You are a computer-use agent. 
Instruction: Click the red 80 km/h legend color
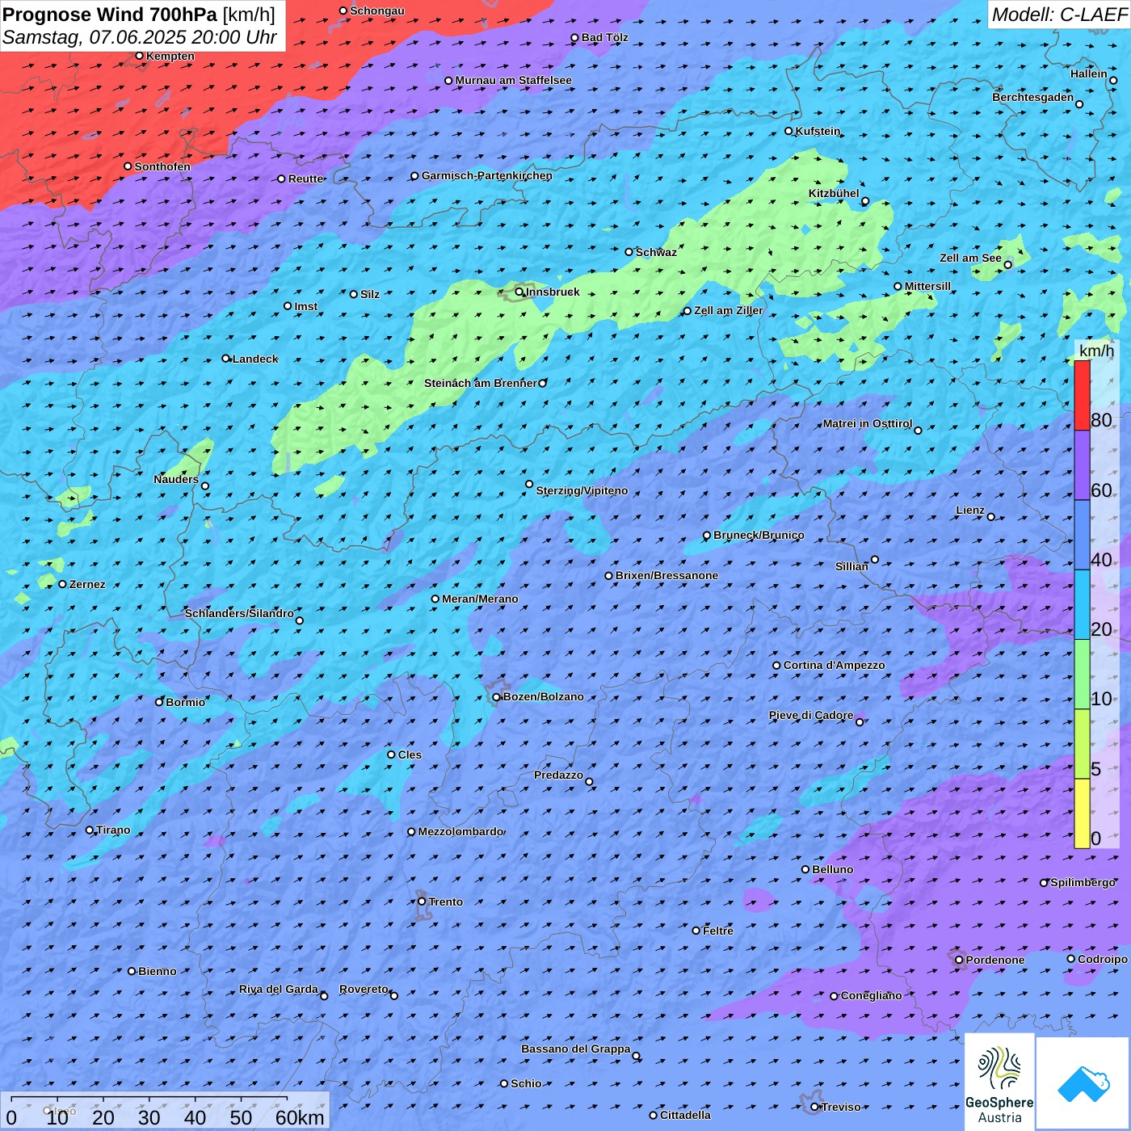(x=1082, y=395)
